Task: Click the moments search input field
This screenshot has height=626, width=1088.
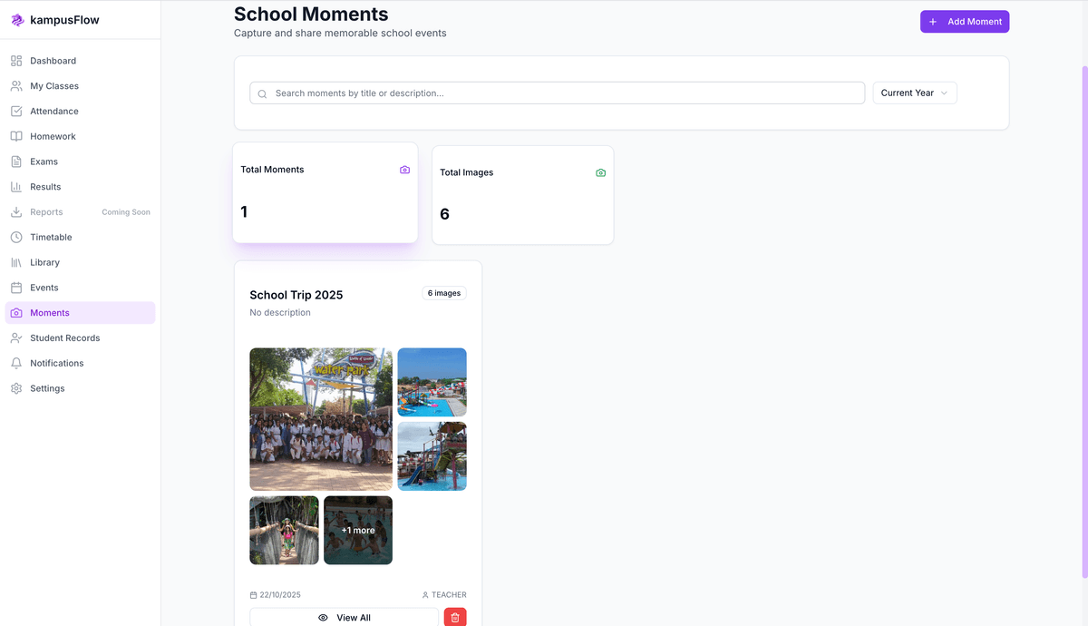Action: pyautogui.click(x=557, y=92)
